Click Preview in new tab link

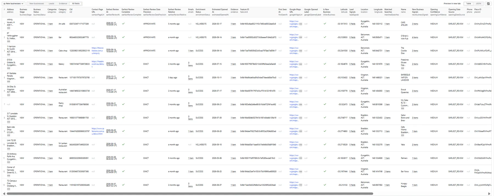[452, 4]
